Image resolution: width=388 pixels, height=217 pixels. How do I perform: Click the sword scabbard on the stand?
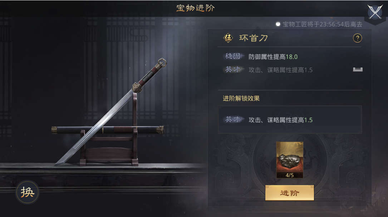(108, 130)
